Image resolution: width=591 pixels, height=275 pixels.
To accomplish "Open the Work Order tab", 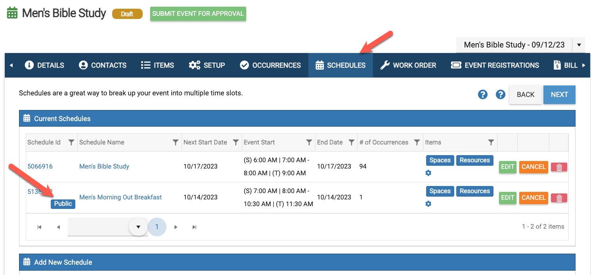I will point(408,65).
